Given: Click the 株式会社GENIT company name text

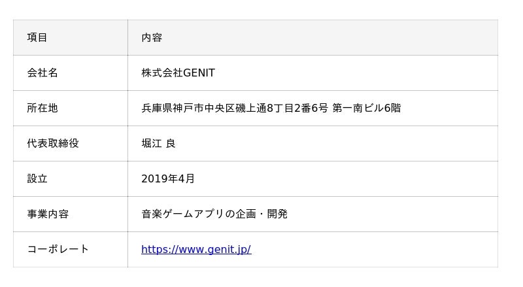Looking at the screenshot, I should click(178, 73).
